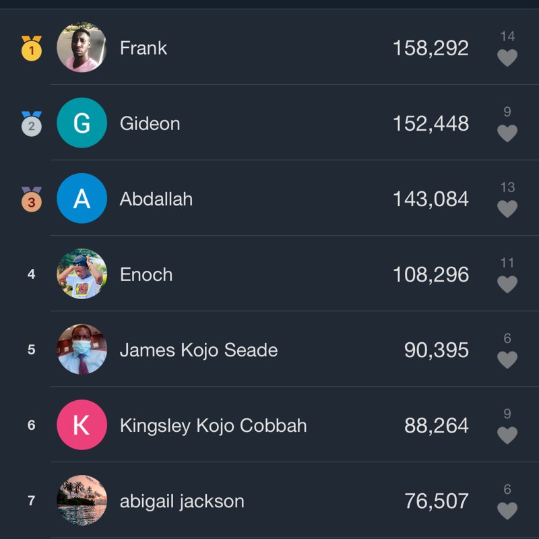Tap Kingsley's pink K avatar
This screenshot has height=539, width=539.
click(x=82, y=425)
